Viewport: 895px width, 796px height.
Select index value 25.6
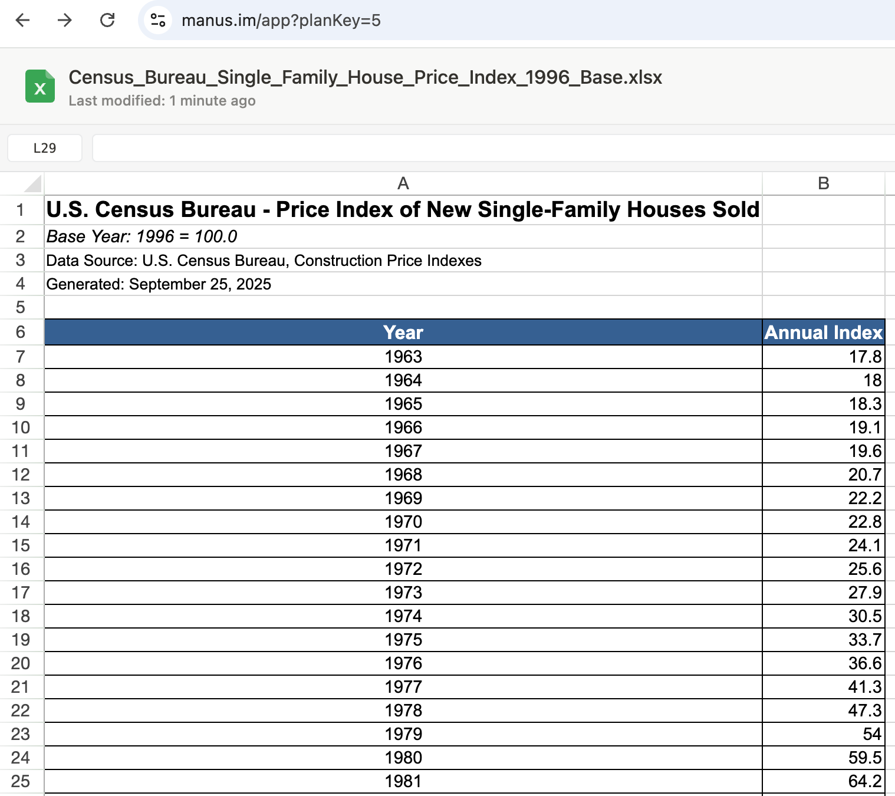click(x=824, y=569)
